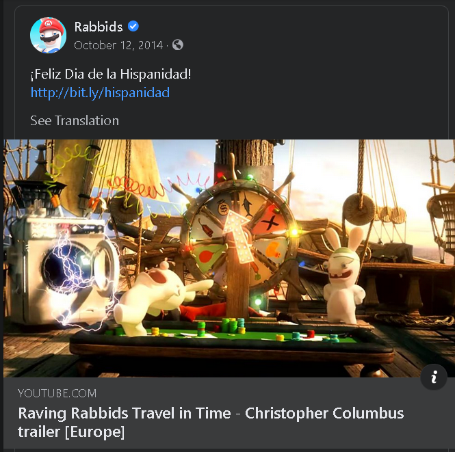
Task: Click the screaming Rabbid near the table
Action: [158, 299]
